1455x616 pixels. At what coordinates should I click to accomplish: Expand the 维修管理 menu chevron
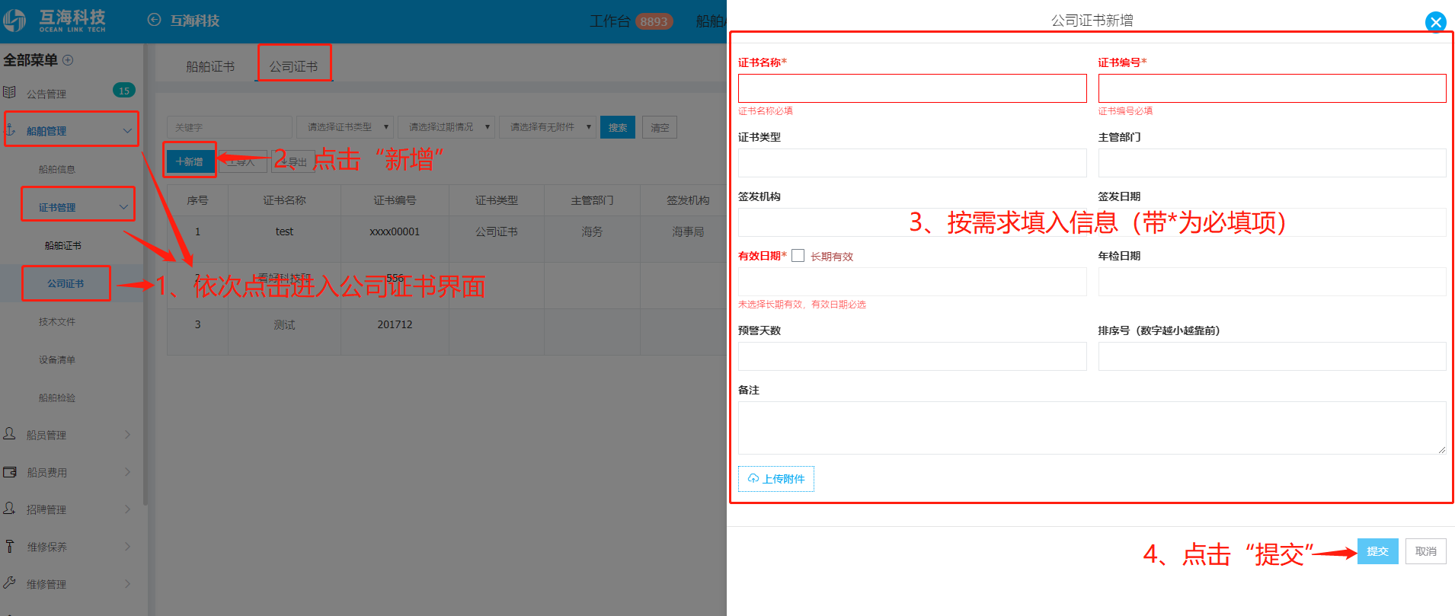click(127, 583)
